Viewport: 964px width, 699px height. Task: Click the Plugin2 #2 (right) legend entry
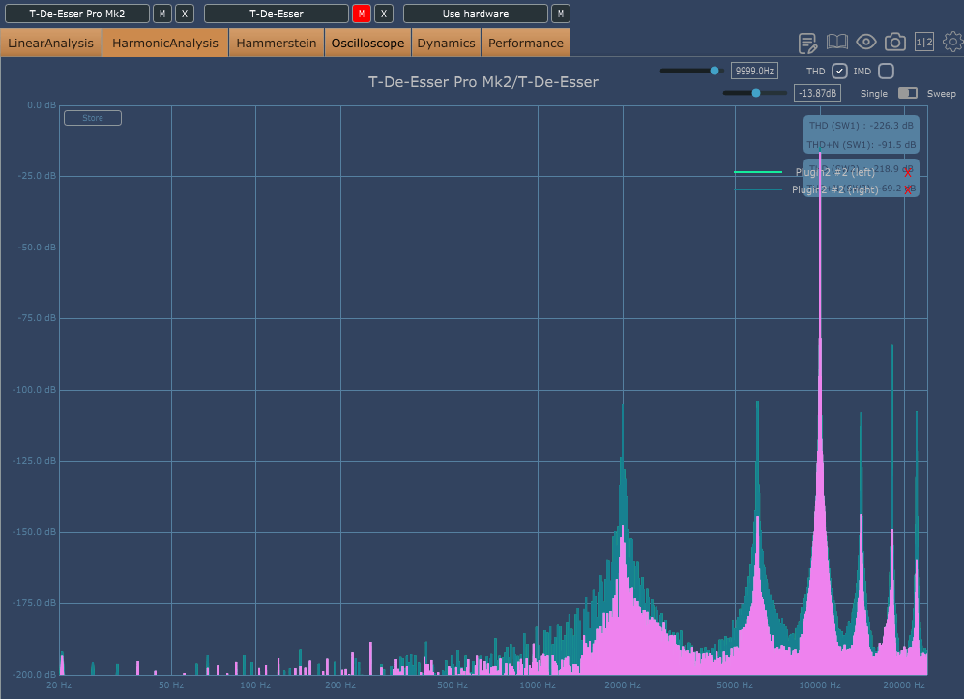(834, 189)
